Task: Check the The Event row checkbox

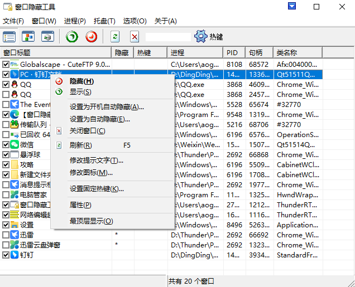Action: coord(6,104)
